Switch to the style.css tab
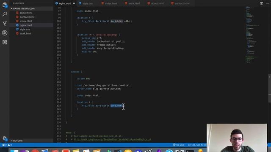The image size is (271, 152). (x=88, y=3)
